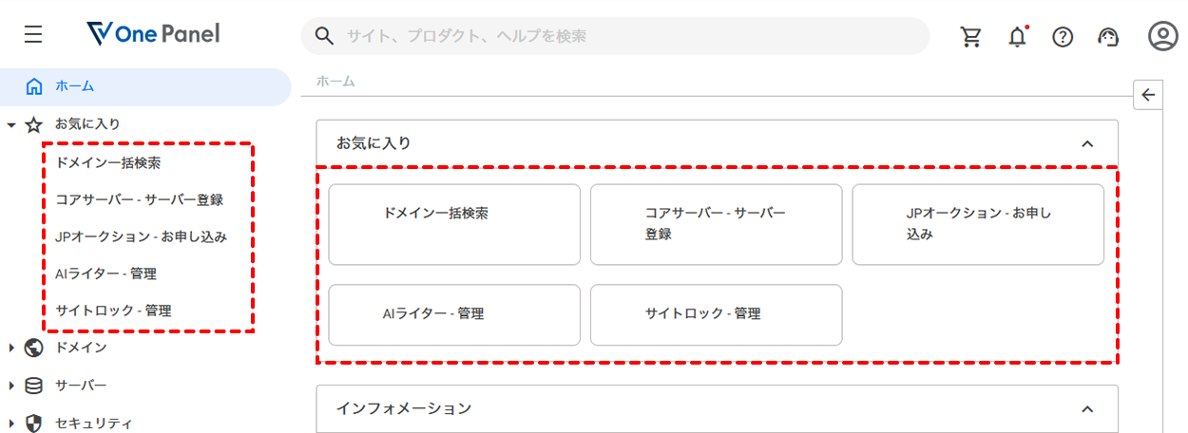1188x433 pixels.
Task: Open the hamburger navigation menu
Action: pyautogui.click(x=33, y=35)
